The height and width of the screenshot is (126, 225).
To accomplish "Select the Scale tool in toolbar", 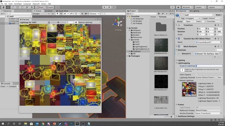I will click(x=18, y=7).
